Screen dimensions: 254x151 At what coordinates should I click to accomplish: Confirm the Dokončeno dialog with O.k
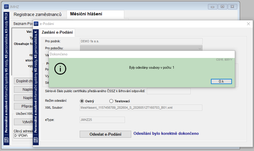221,81
